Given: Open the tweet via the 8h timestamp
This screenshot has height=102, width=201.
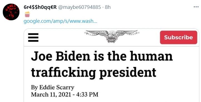Looking at the screenshot, I should tap(108, 7).
